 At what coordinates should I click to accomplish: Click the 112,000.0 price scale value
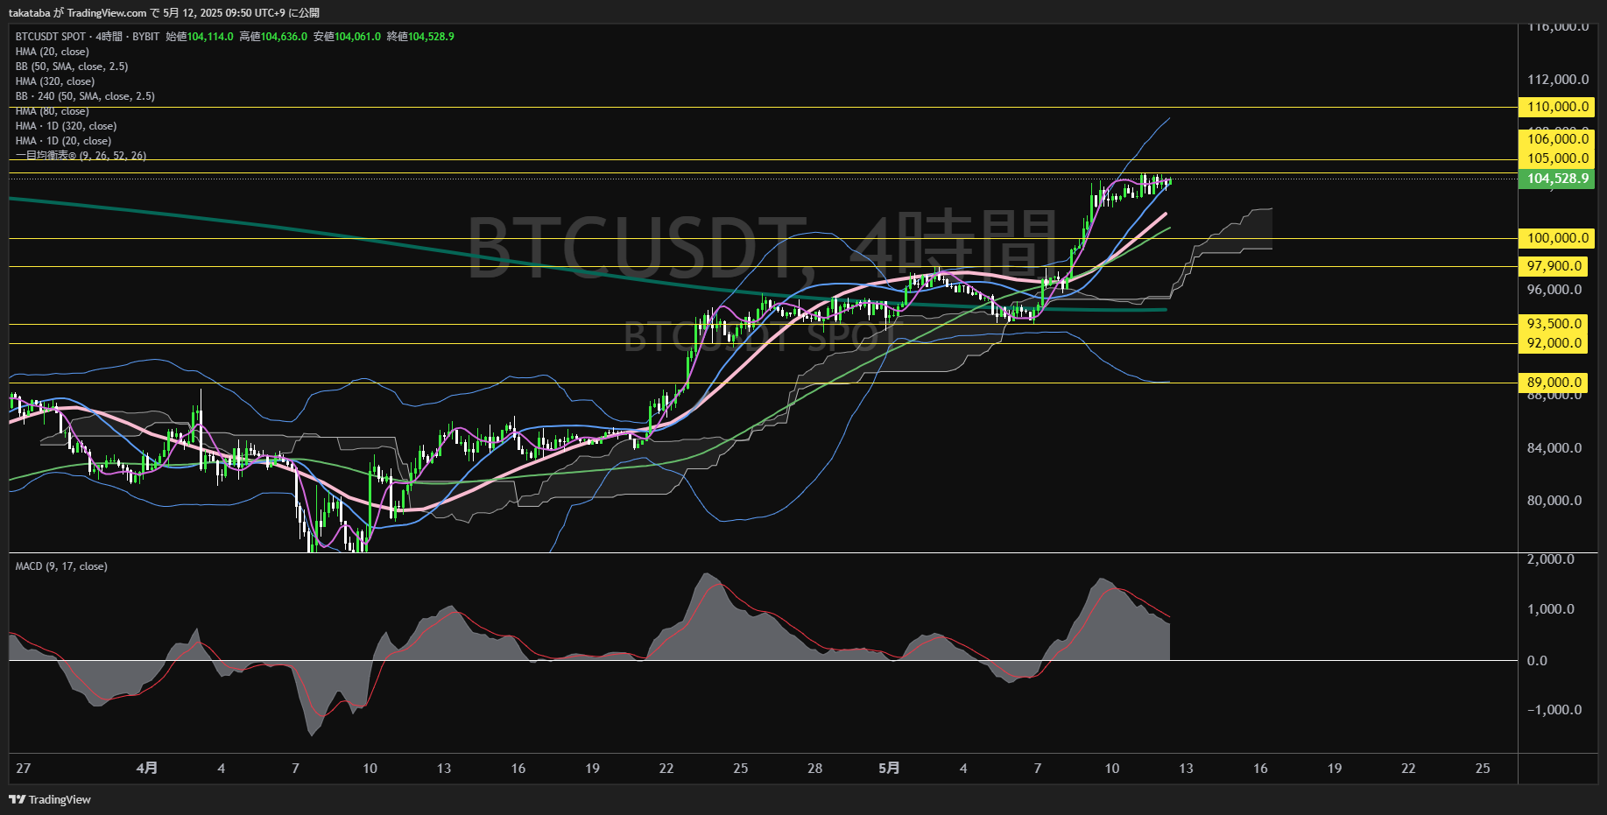(1558, 80)
